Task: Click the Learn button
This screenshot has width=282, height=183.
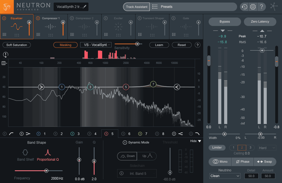Action: point(159,45)
